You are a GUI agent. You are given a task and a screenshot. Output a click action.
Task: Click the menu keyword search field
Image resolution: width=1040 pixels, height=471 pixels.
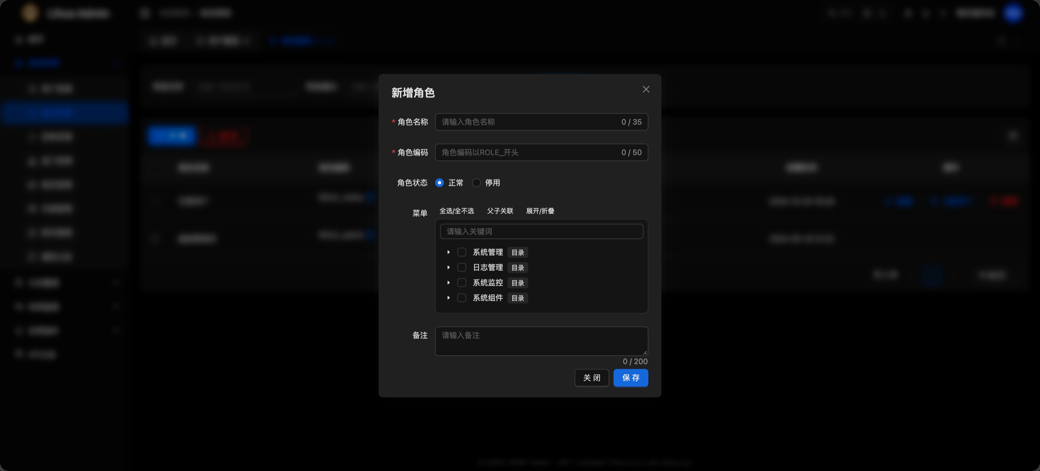[x=541, y=232]
